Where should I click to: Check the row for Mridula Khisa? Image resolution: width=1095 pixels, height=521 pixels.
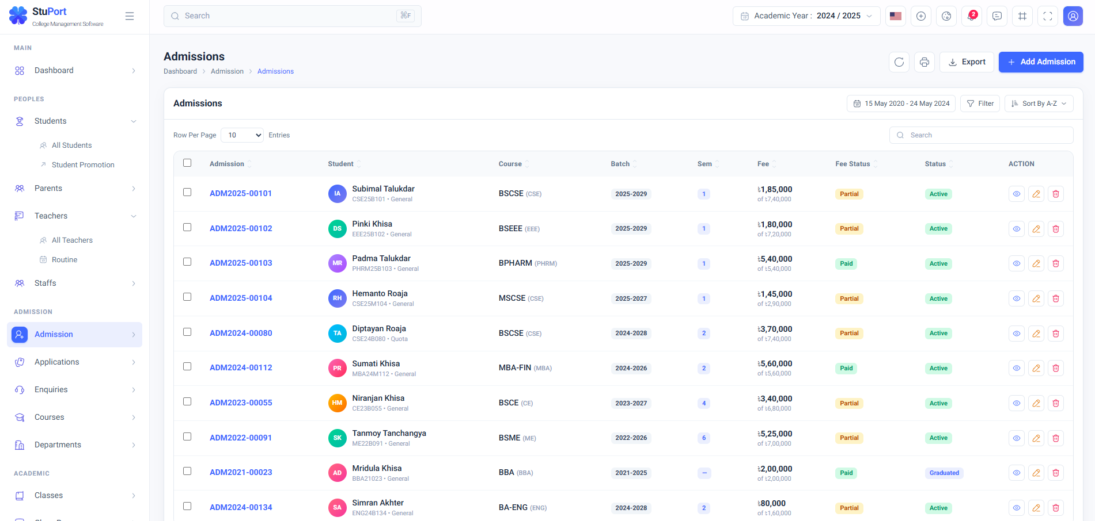pos(187,471)
